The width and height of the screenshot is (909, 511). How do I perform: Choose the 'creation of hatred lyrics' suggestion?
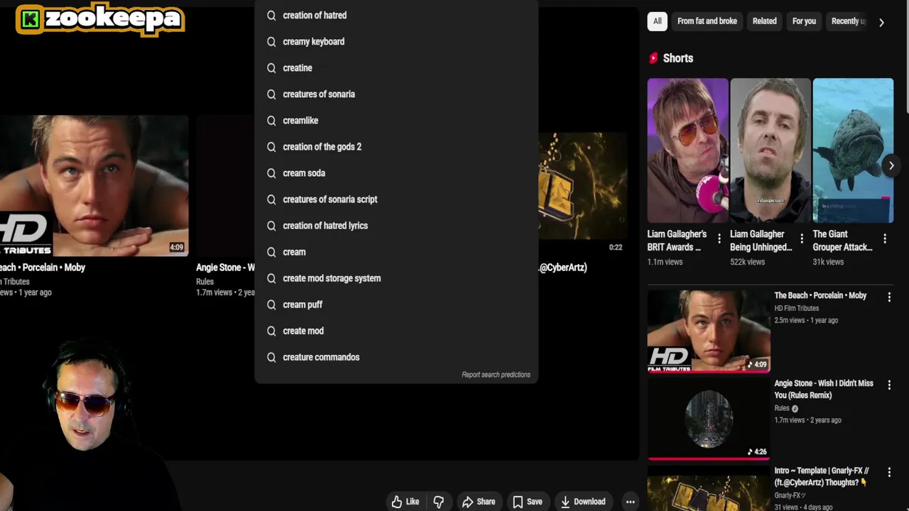click(x=396, y=225)
